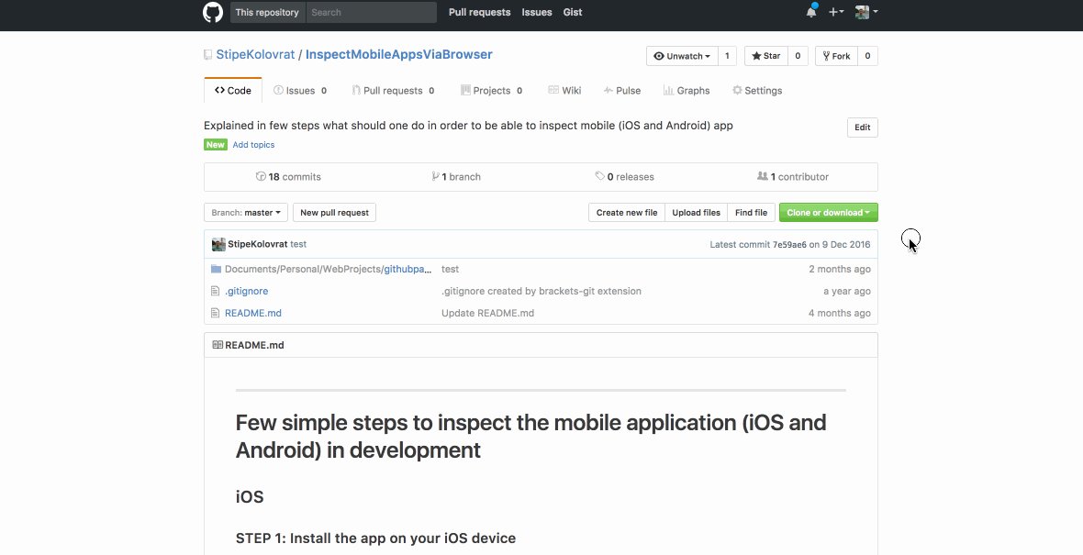Focus the repository search field
The height and width of the screenshot is (555, 1083).
pos(371,12)
